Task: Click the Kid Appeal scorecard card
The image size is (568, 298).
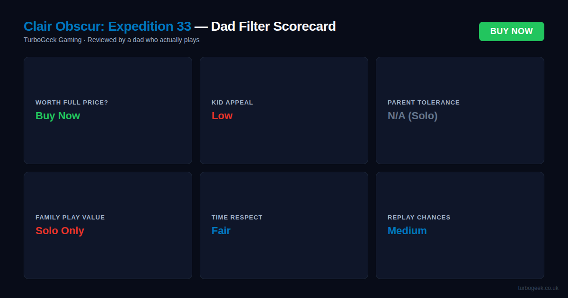Action: (x=284, y=142)
